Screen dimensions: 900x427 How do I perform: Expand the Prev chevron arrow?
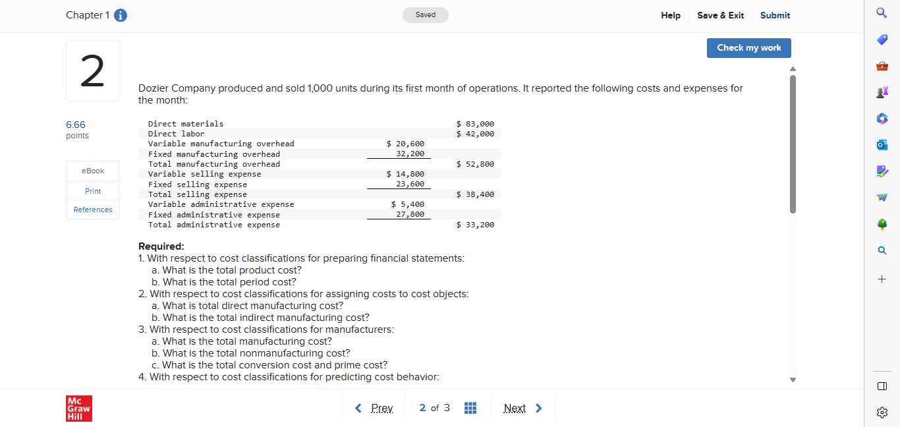tap(358, 407)
